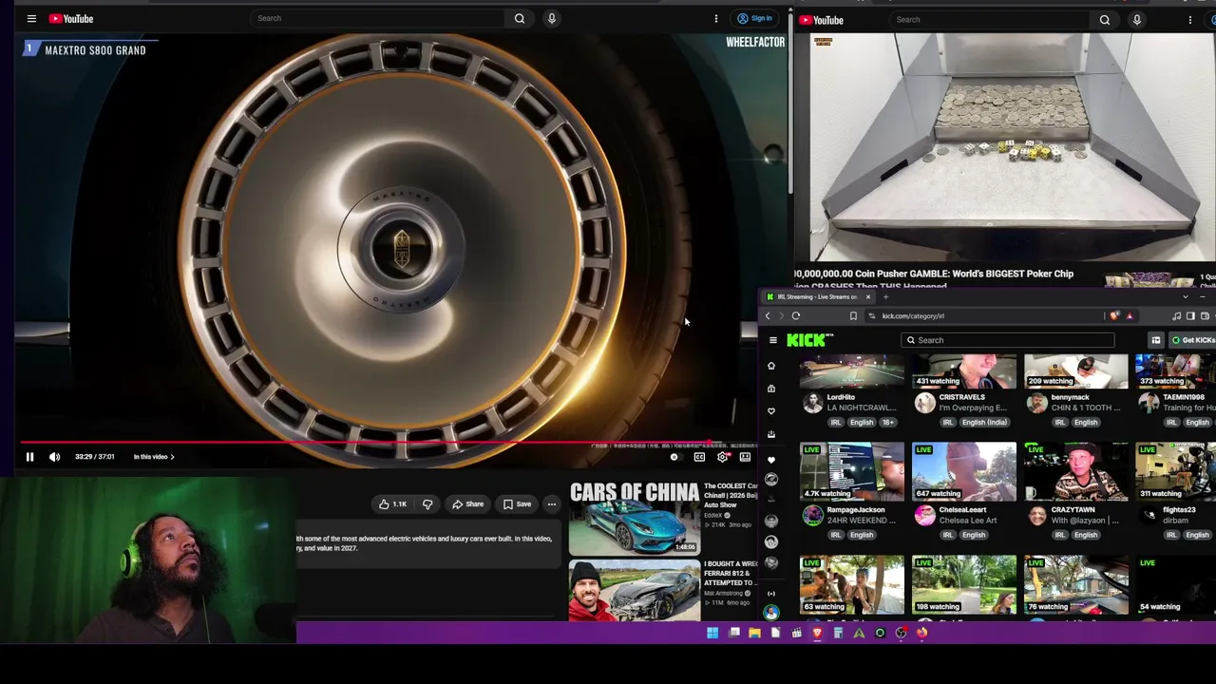Open the Cars of China video thumbnail
The width and height of the screenshot is (1216, 684).
(x=634, y=518)
